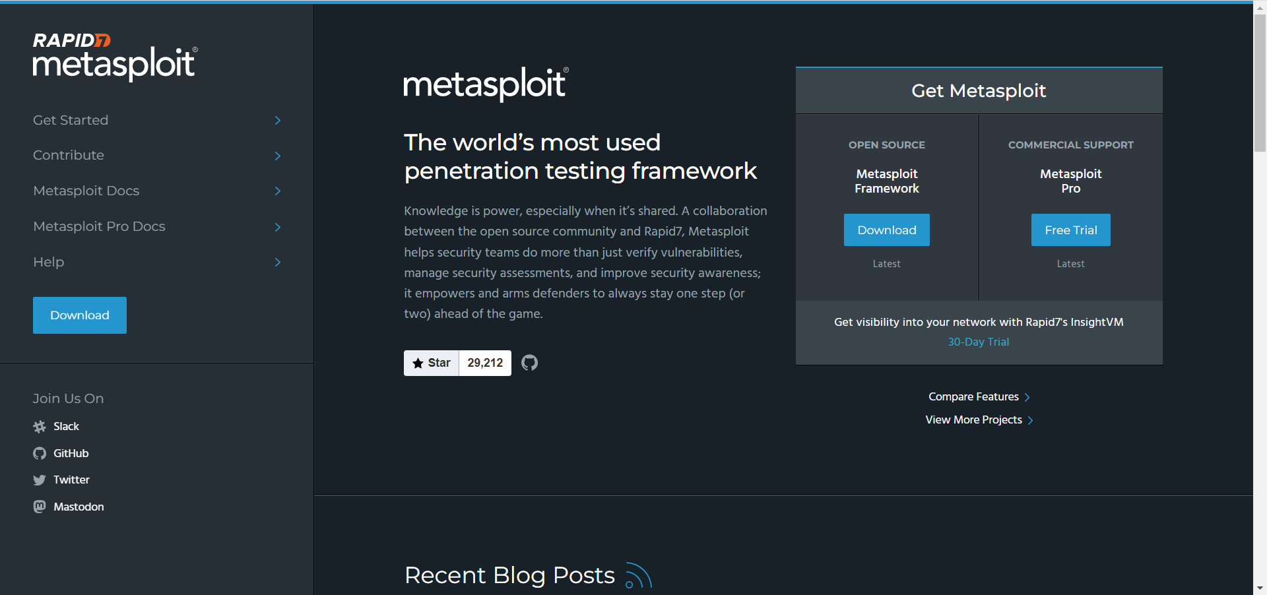
Task: Click the page vertical scrollbar thumb
Action: click(x=1260, y=82)
